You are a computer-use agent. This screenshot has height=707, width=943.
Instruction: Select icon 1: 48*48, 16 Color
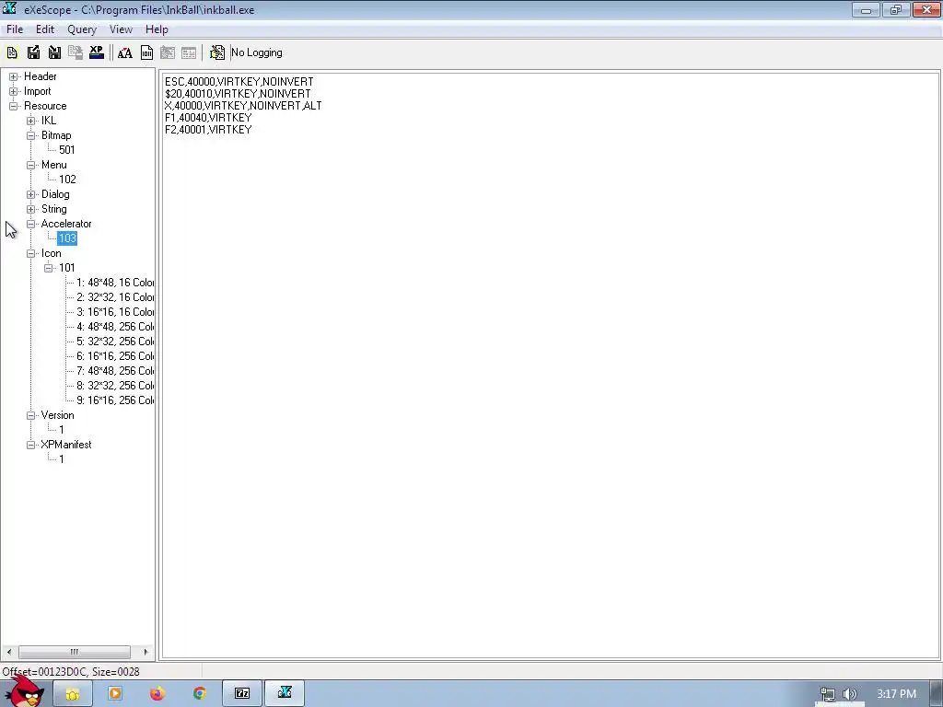[115, 283]
